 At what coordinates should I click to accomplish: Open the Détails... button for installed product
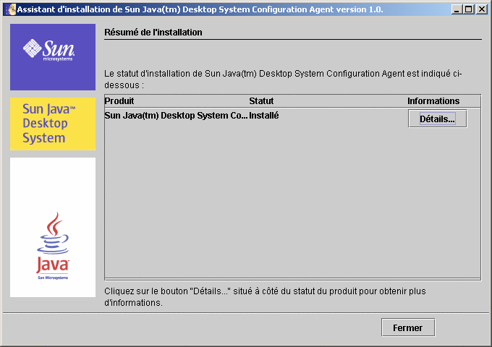point(438,119)
